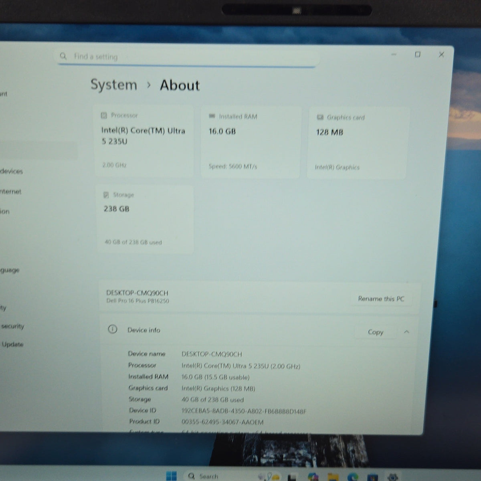Screen dimensions: 481x481
Task: Maximize the Settings window
Action: click(x=417, y=54)
